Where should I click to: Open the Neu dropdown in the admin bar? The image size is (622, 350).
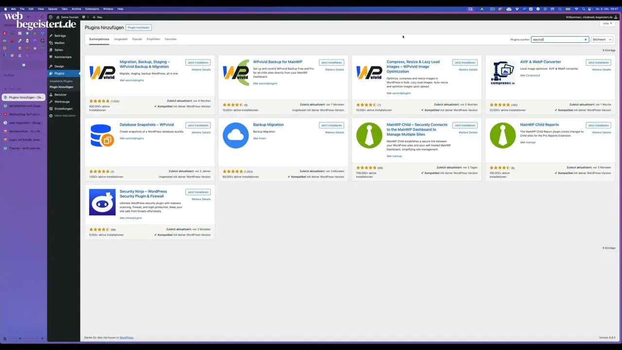98,17
